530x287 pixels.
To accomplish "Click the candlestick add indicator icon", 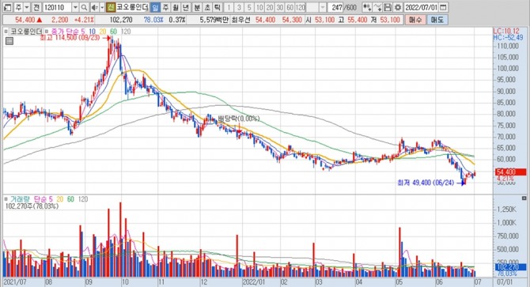I will pyautogui.click(x=367, y=7).
